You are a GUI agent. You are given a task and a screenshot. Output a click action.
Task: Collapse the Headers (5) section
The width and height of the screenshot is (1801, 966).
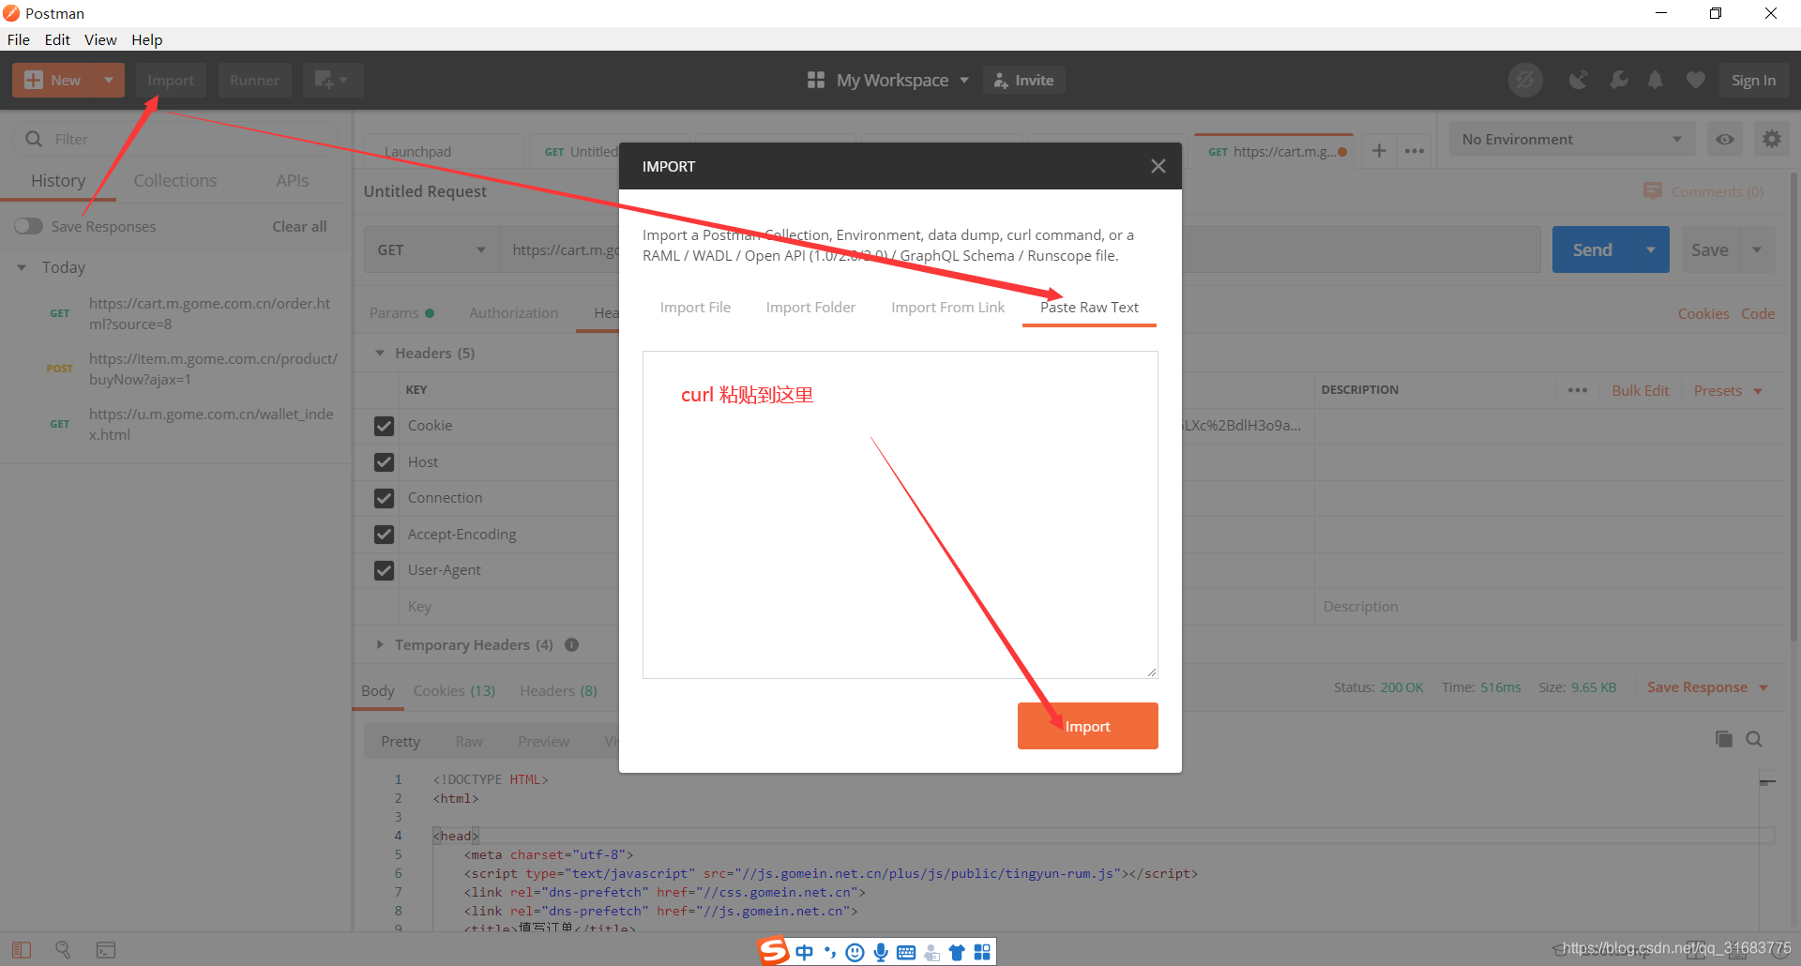(380, 353)
